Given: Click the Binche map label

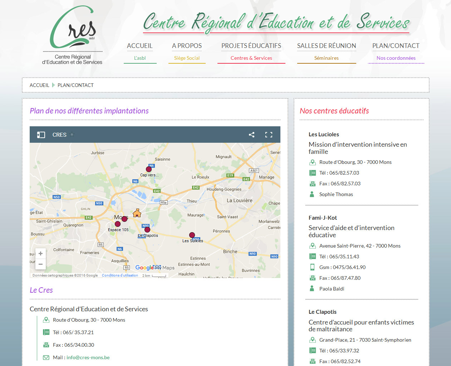Looking at the screenshot, I should (x=230, y=252).
